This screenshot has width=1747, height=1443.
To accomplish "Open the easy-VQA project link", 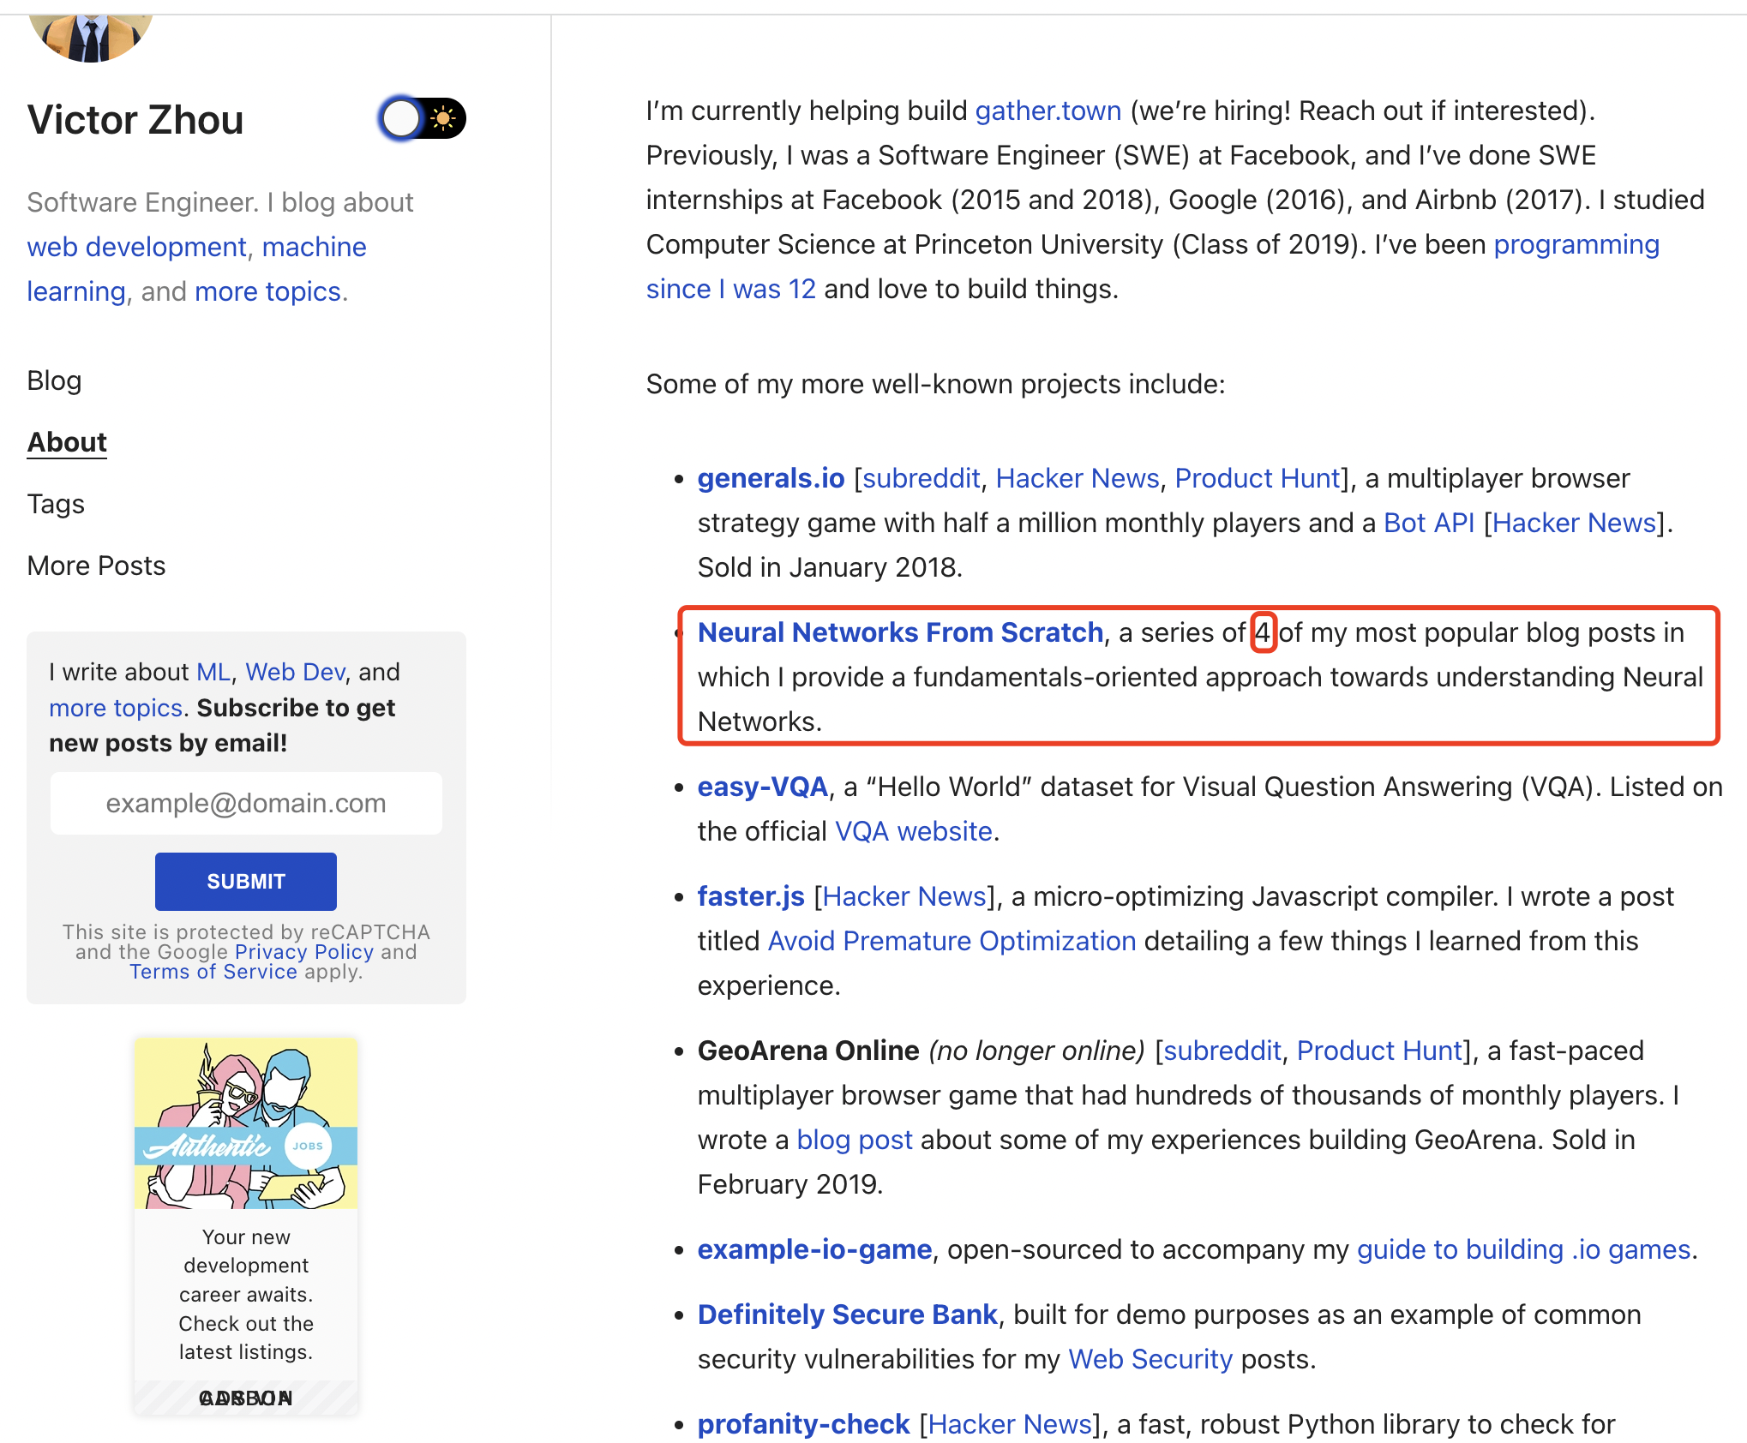I will coord(763,787).
